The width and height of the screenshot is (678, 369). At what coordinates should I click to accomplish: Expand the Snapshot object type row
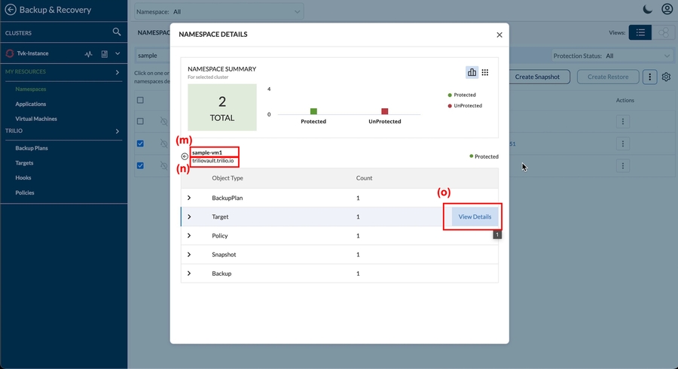pos(189,255)
